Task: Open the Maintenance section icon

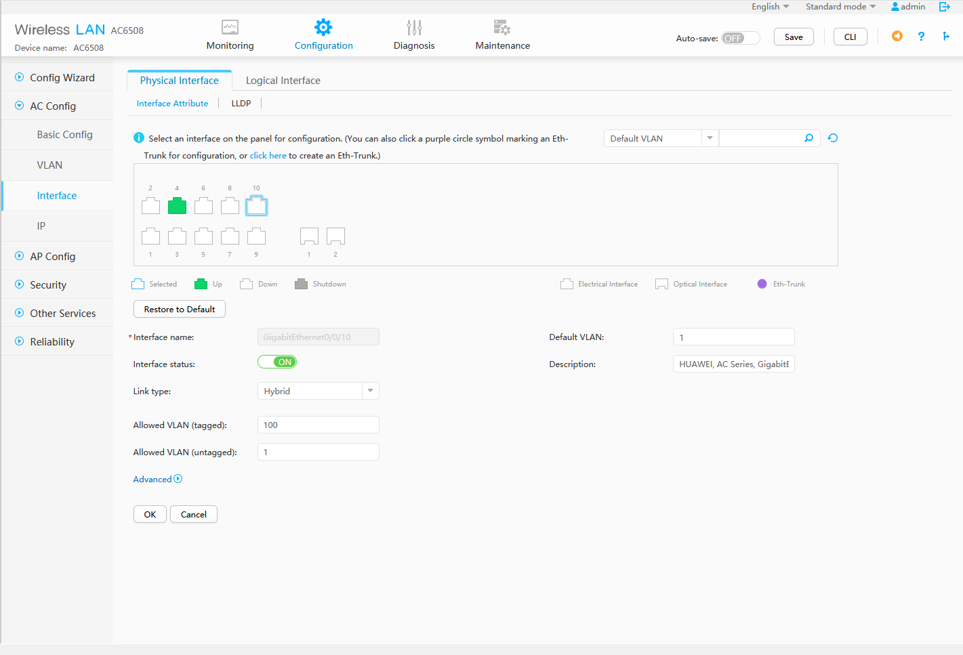Action: [502, 27]
